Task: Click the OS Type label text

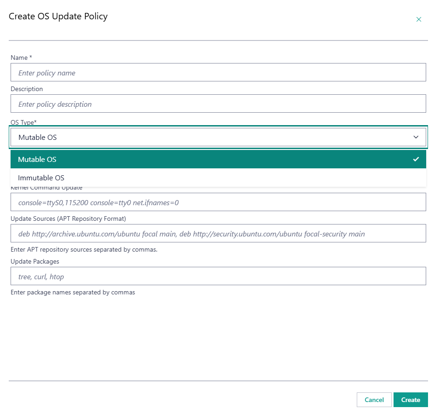Action: tap(23, 122)
